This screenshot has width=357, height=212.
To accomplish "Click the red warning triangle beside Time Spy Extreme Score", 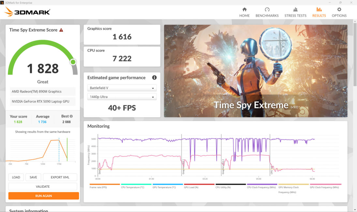I will 61,30.
